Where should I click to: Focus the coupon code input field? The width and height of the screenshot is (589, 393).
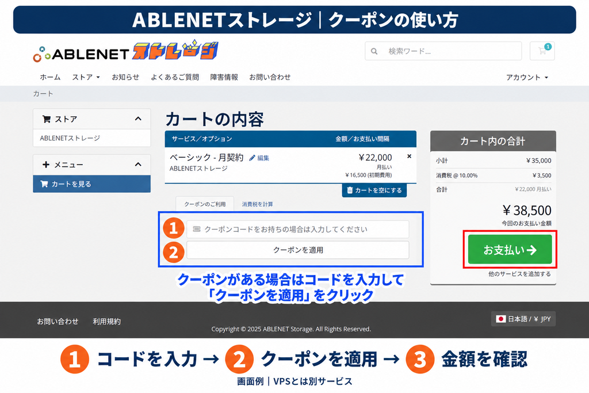pyautogui.click(x=297, y=229)
